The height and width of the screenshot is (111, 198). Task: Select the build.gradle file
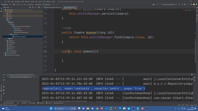pos(11,43)
